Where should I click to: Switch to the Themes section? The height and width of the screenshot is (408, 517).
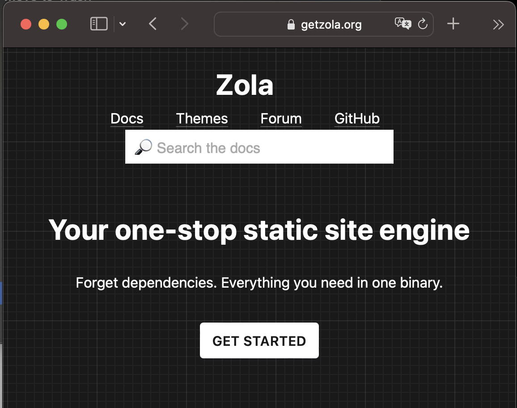202,118
